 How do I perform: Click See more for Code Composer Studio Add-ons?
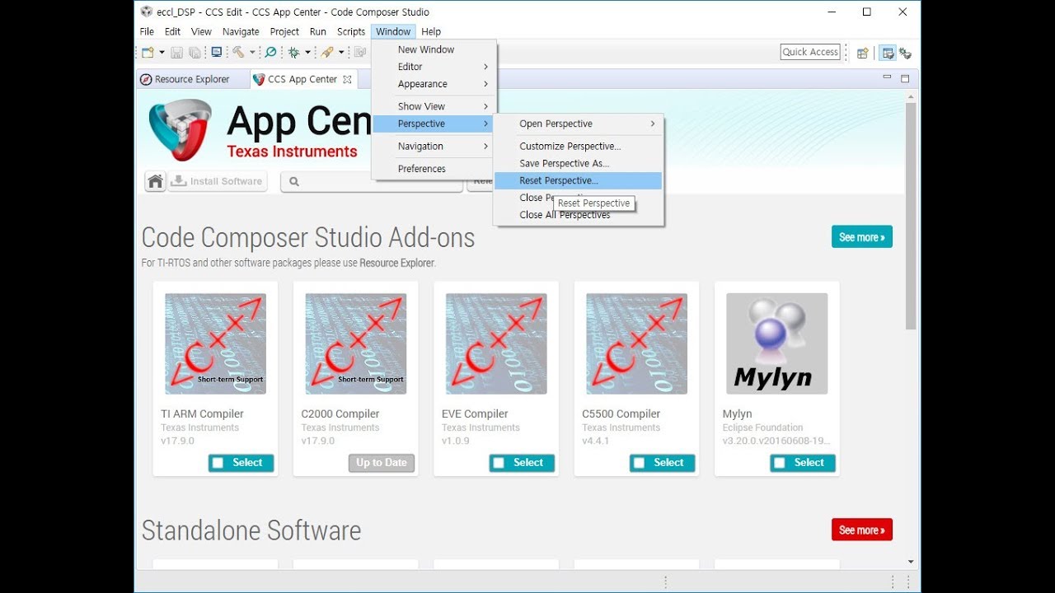click(x=862, y=237)
